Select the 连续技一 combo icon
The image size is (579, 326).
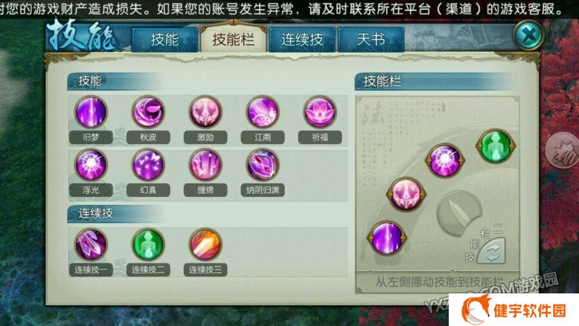click(91, 244)
